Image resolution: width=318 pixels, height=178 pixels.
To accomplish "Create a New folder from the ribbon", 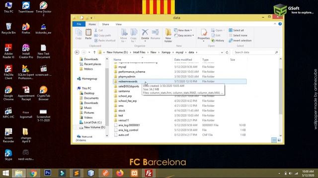I will (168, 35).
